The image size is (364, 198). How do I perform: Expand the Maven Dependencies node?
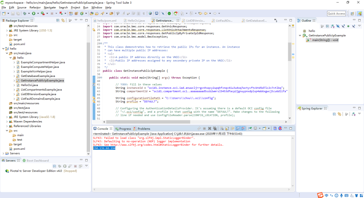(x=7, y=121)
